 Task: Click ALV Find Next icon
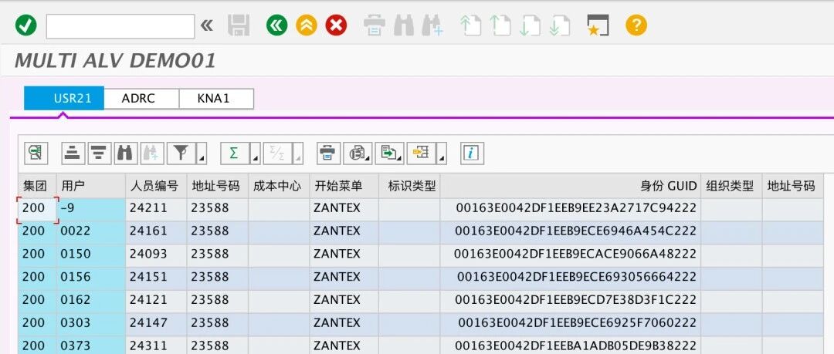[152, 153]
